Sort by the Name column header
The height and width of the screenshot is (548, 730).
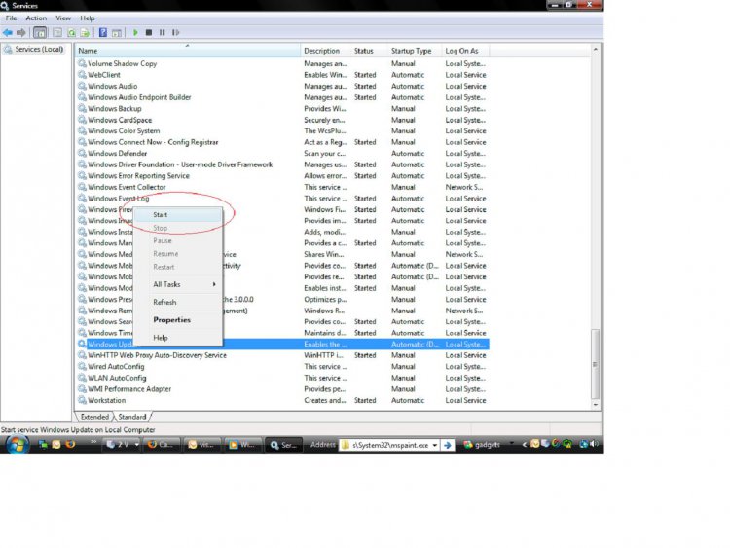point(188,51)
